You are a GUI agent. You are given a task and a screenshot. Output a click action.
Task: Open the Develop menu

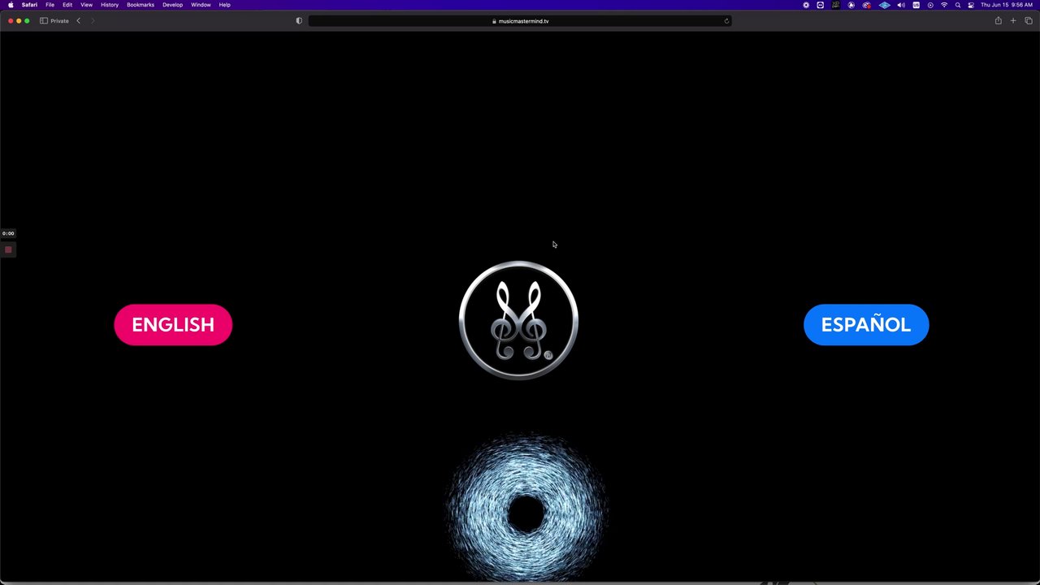pos(172,5)
